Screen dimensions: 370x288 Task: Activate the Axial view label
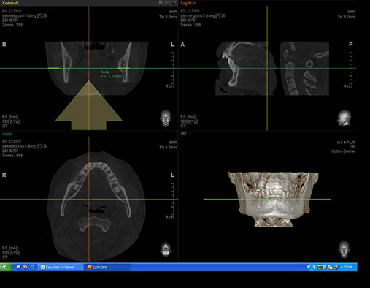7,134
